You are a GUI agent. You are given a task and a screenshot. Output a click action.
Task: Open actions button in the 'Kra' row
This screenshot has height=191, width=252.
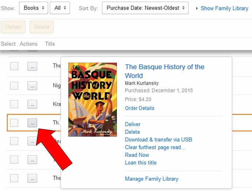[32, 104]
